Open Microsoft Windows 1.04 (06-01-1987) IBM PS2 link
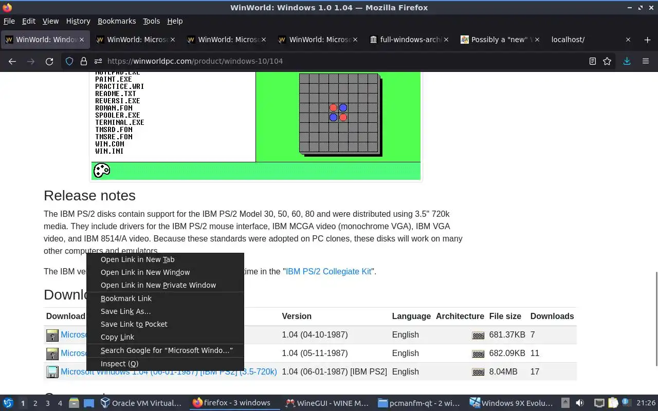This screenshot has width=658, height=411. (169, 371)
